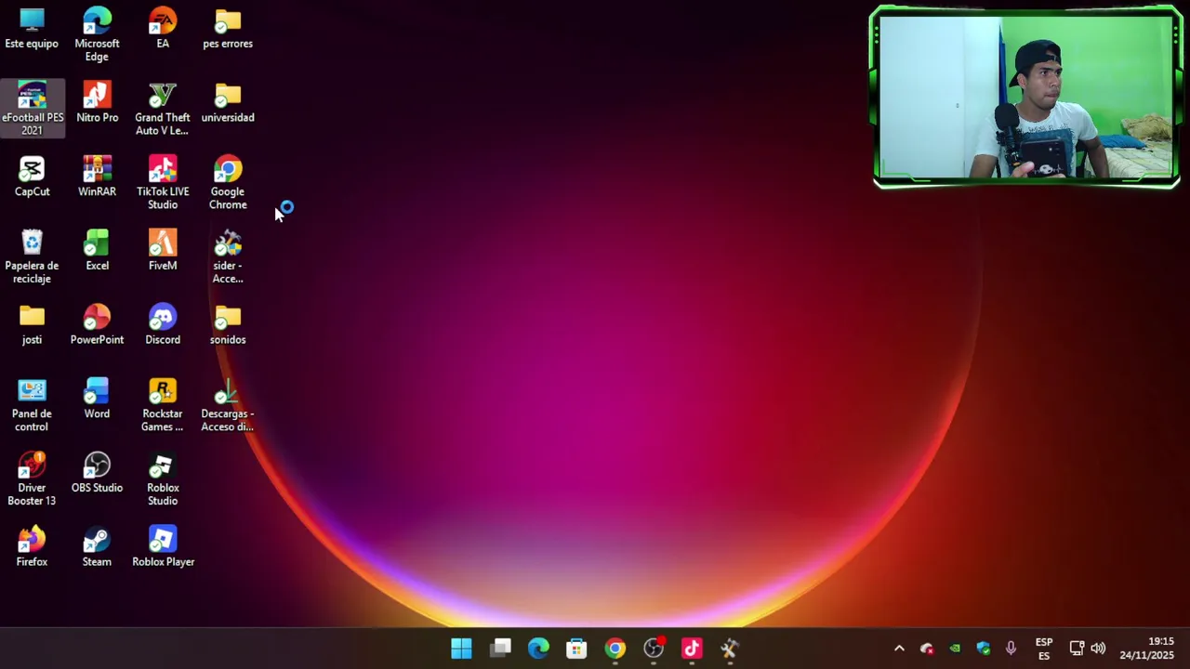
Task: Launch Steam from the desktop
Action: (x=97, y=546)
